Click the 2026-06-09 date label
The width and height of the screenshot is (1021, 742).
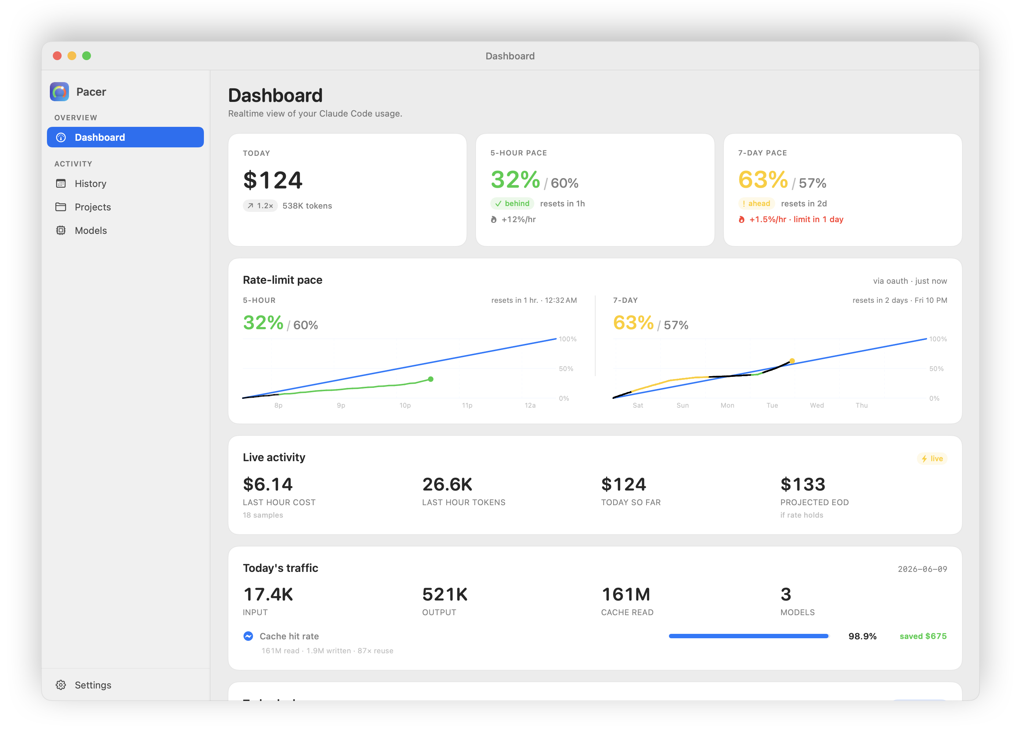click(922, 569)
